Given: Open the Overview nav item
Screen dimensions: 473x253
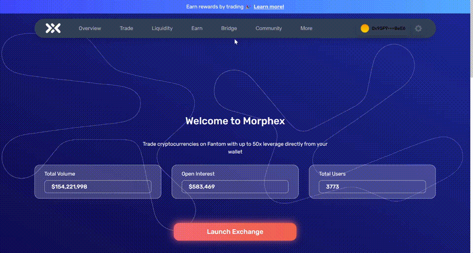Looking at the screenshot, I should click(90, 29).
